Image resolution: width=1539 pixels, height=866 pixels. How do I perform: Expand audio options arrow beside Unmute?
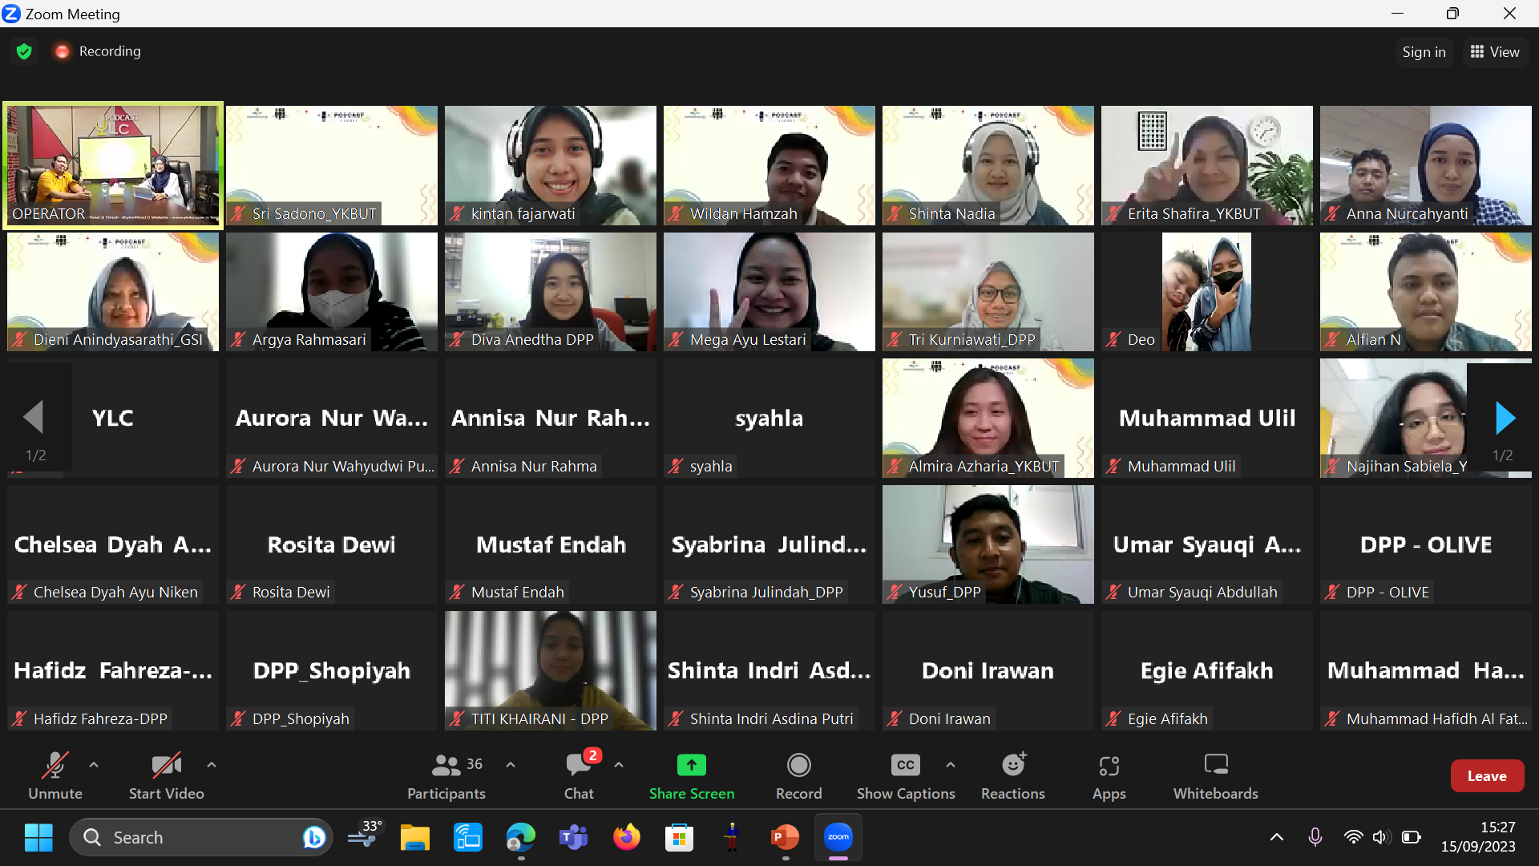point(94,765)
